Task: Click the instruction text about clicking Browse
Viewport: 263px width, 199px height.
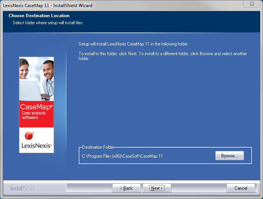Action: click(x=163, y=56)
